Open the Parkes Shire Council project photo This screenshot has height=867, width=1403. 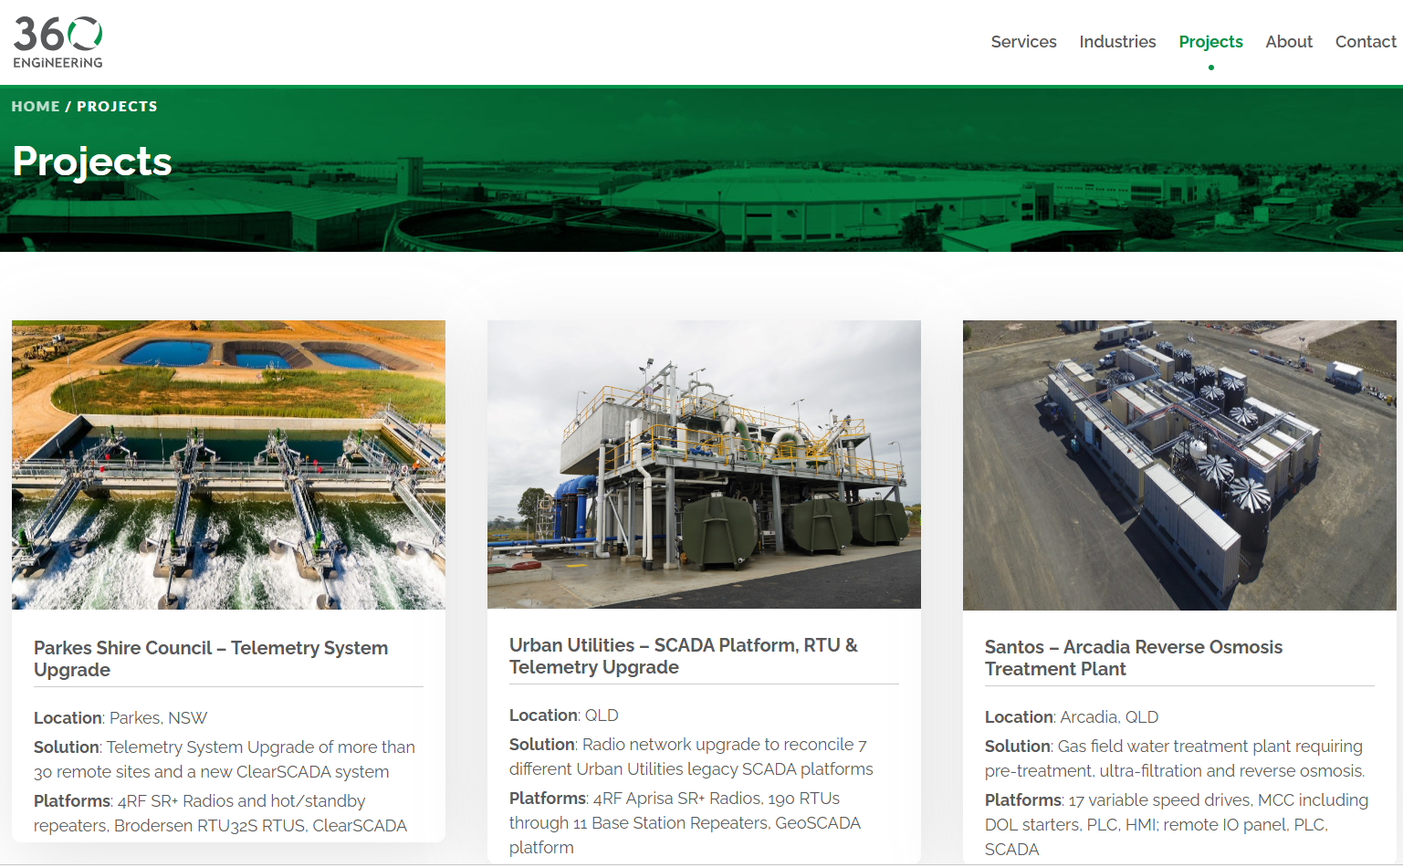coord(228,465)
